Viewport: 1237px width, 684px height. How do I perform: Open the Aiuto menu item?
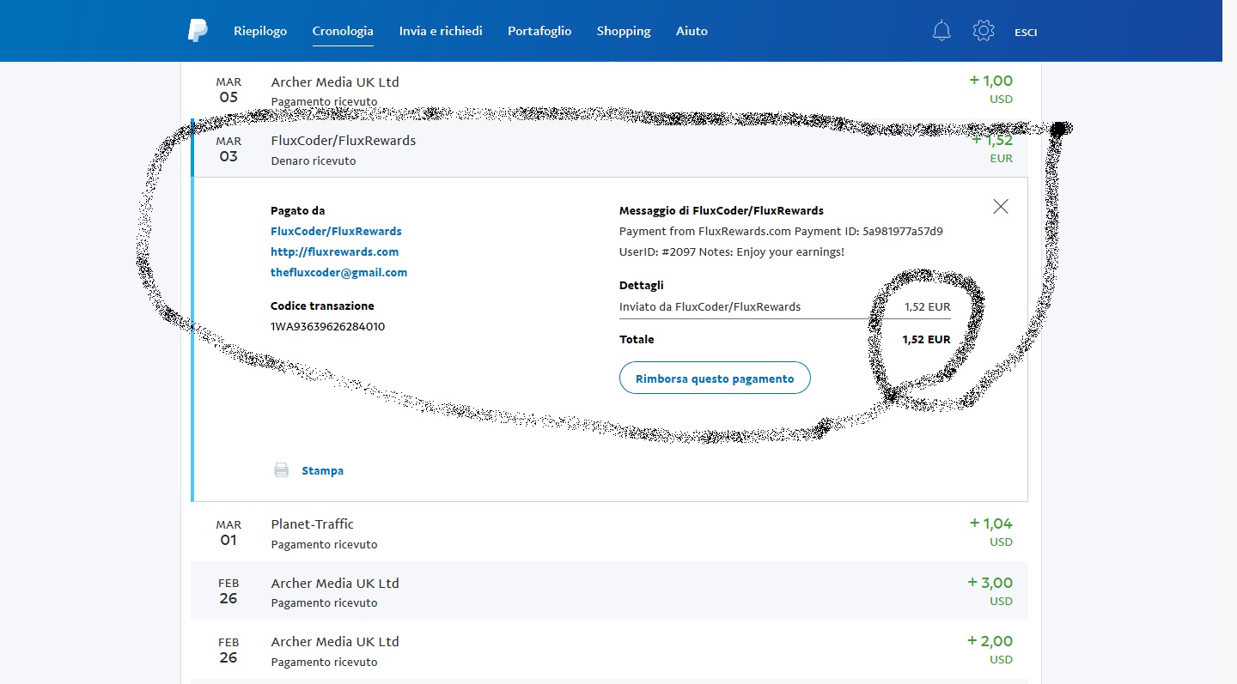point(692,31)
